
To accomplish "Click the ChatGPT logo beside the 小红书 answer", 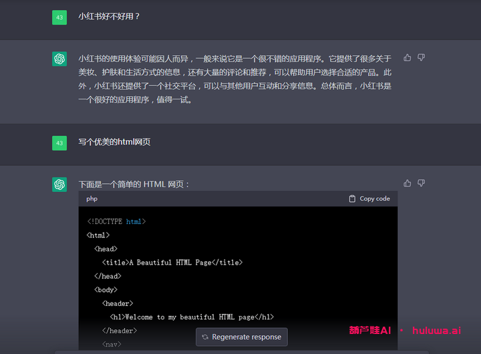I will (x=59, y=59).
